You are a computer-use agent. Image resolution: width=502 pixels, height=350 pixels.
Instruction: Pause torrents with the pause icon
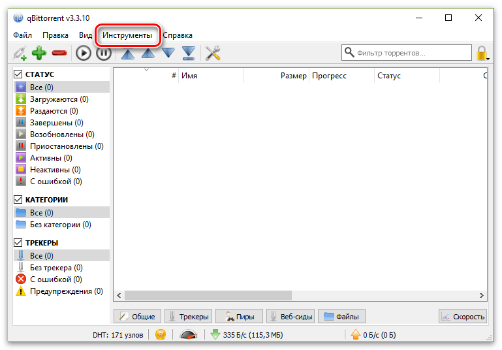pyautogui.click(x=104, y=53)
